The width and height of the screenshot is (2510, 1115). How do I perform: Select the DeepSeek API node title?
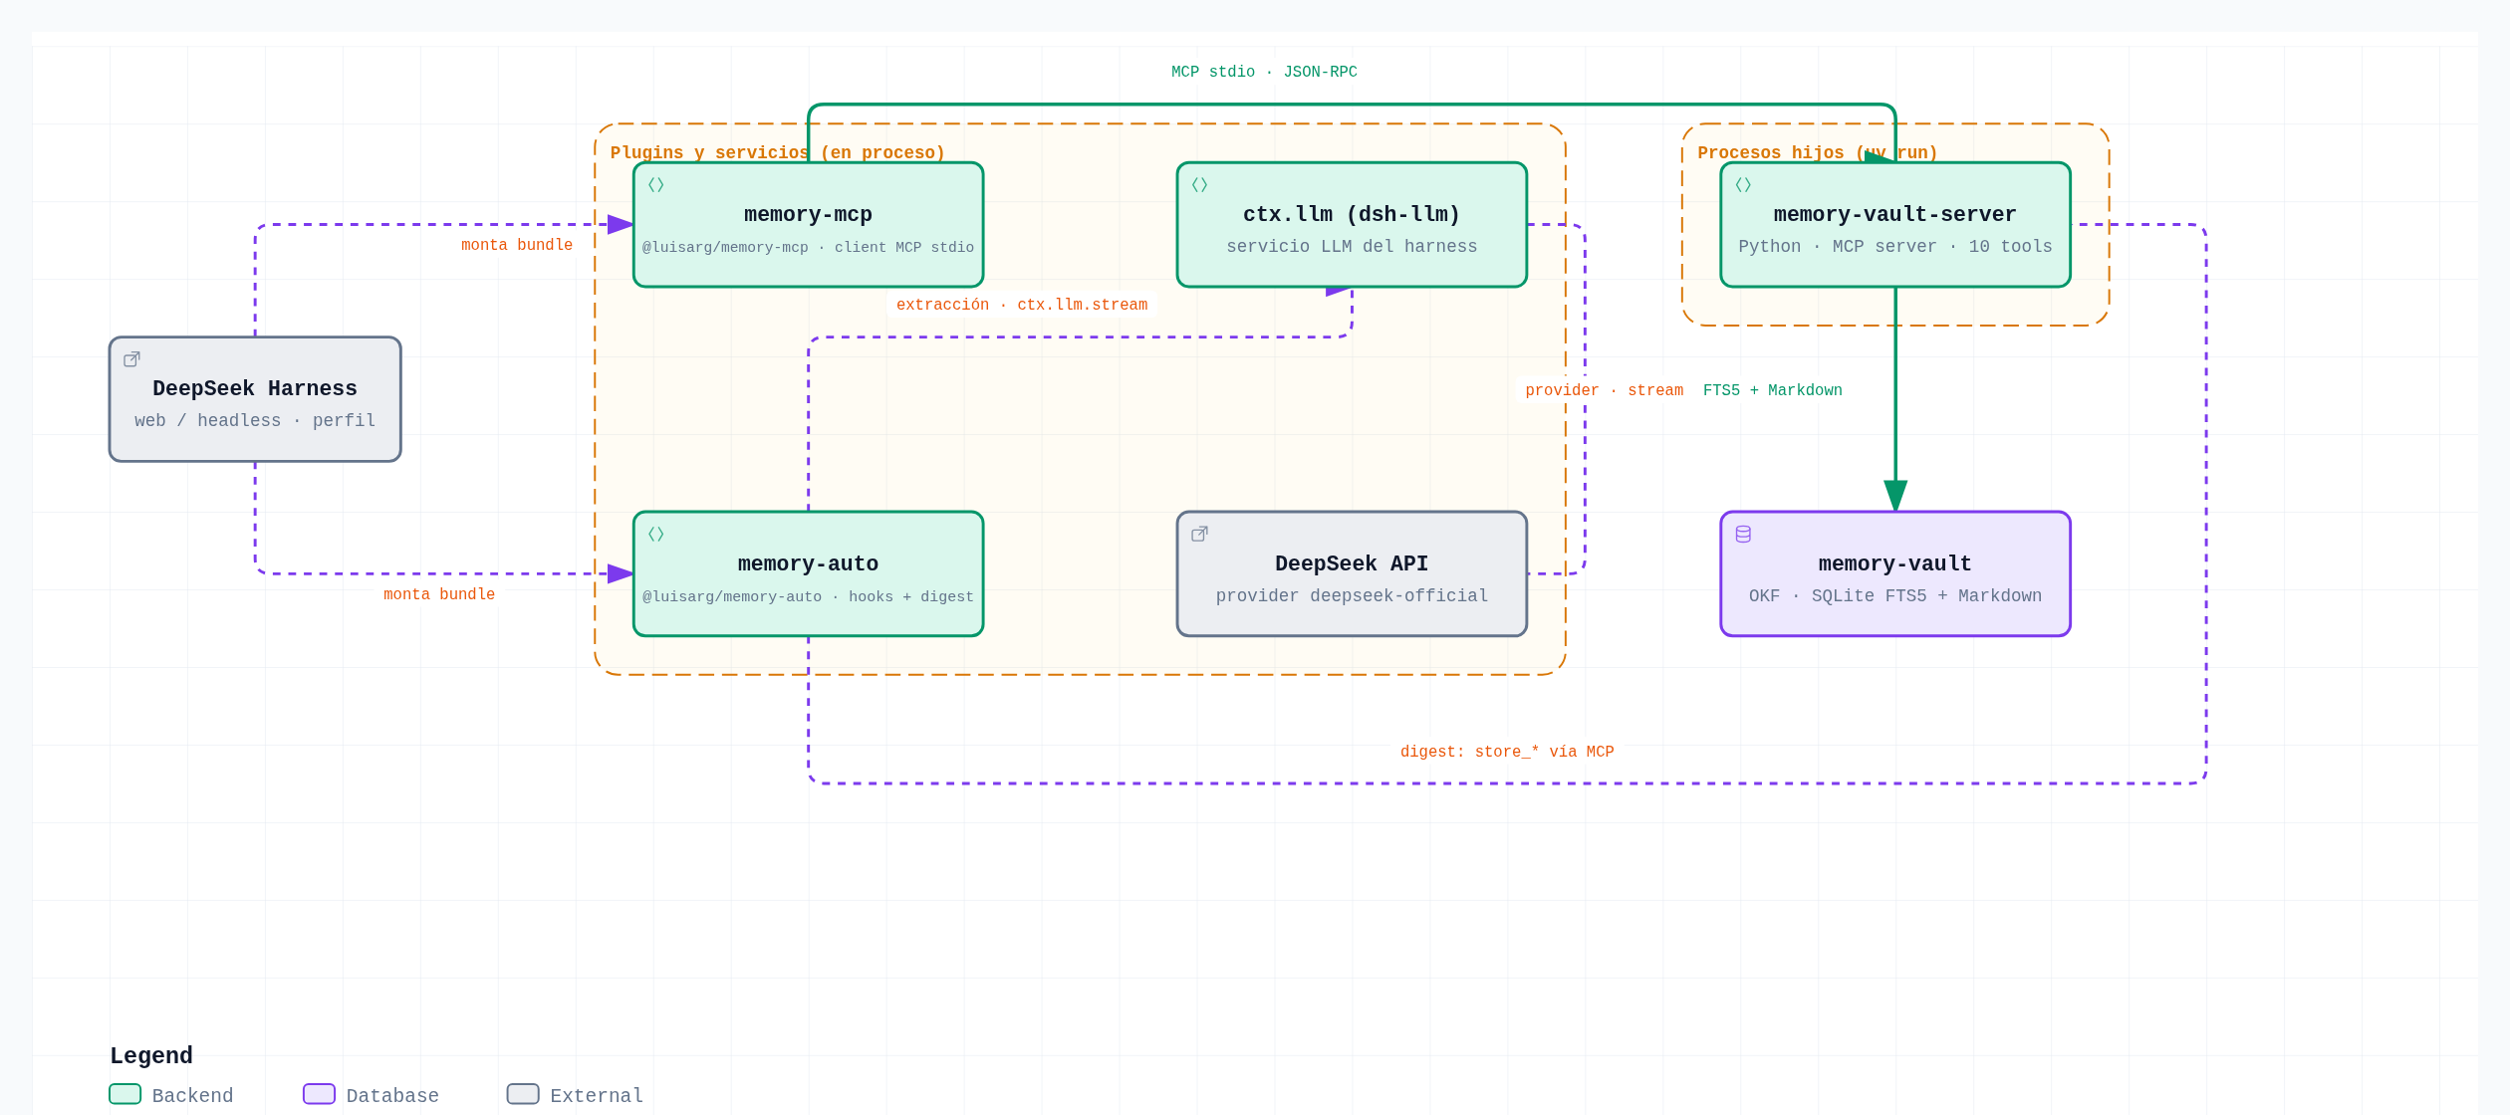click(x=1352, y=564)
